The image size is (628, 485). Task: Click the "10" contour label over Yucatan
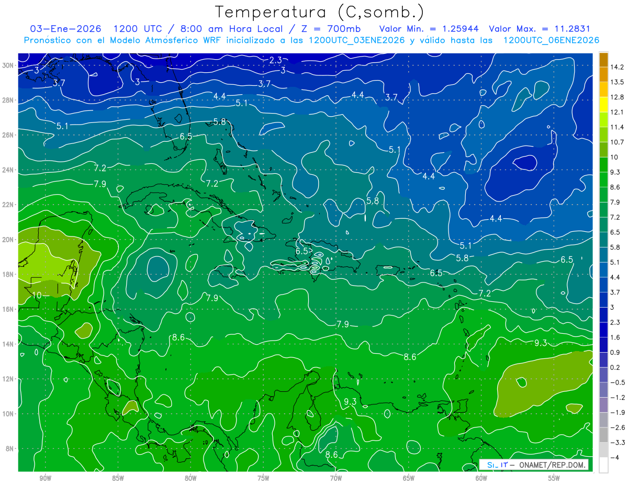point(37,296)
